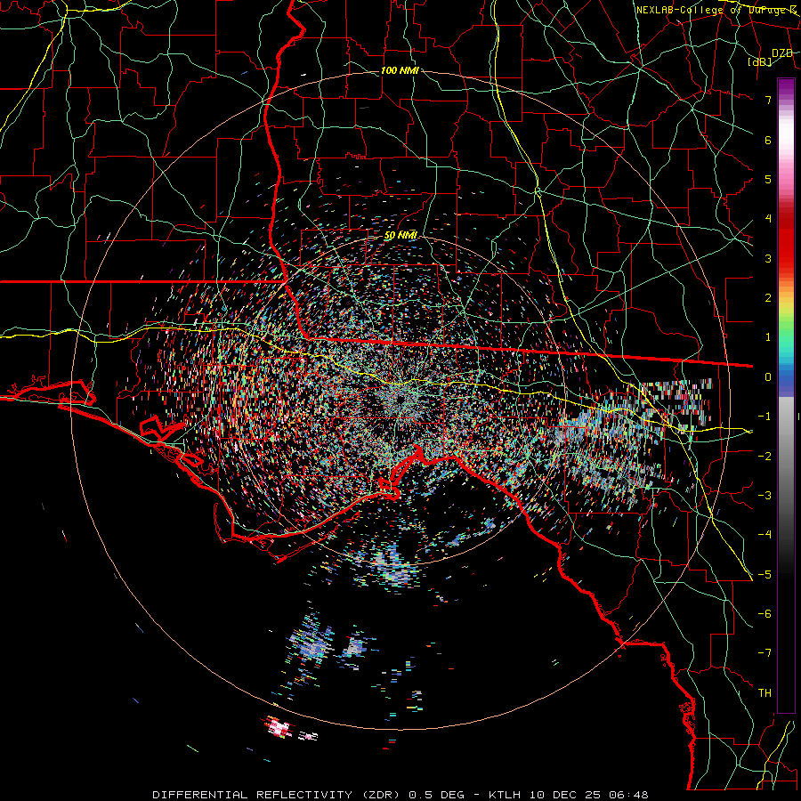Screen dimensions: 801x801
Task: Select the -1 value on color scale
Action: (x=765, y=417)
